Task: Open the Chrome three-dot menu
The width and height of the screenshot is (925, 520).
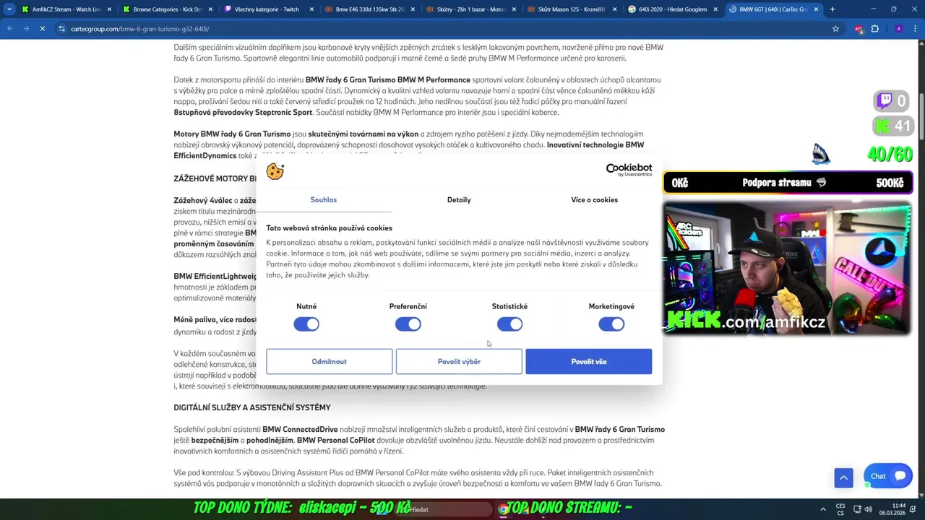Action: [x=915, y=29]
